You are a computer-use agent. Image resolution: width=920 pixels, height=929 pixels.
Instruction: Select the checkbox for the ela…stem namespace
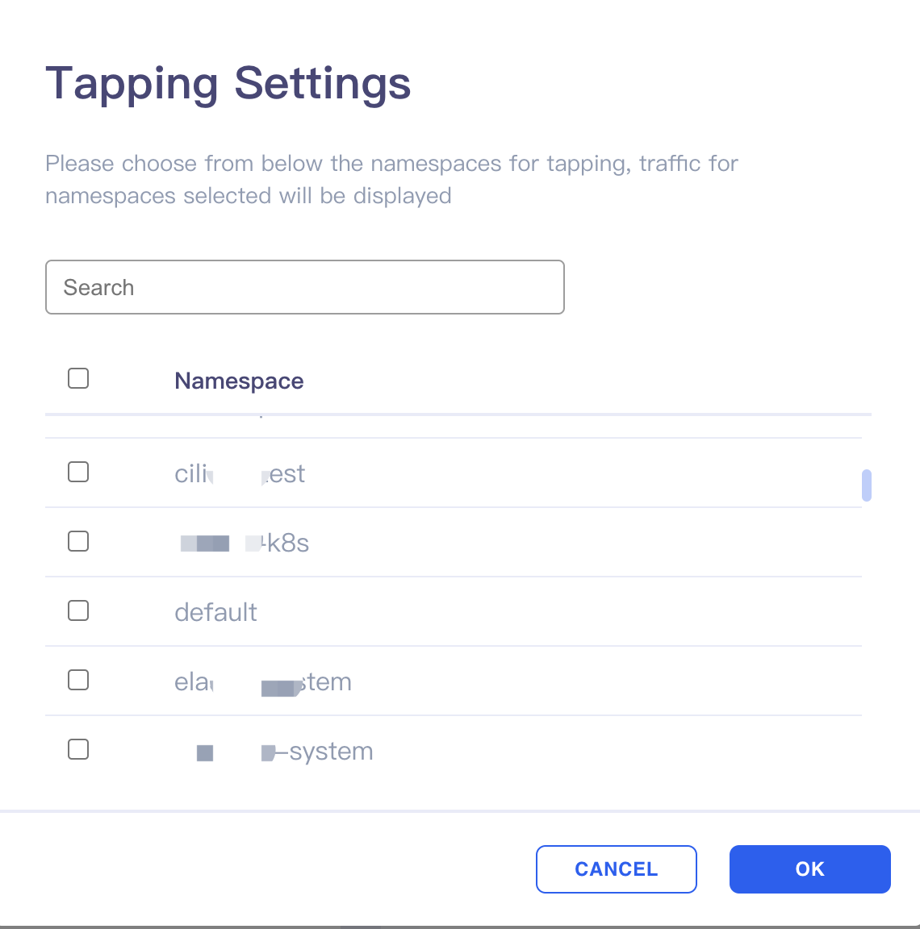pyautogui.click(x=78, y=680)
